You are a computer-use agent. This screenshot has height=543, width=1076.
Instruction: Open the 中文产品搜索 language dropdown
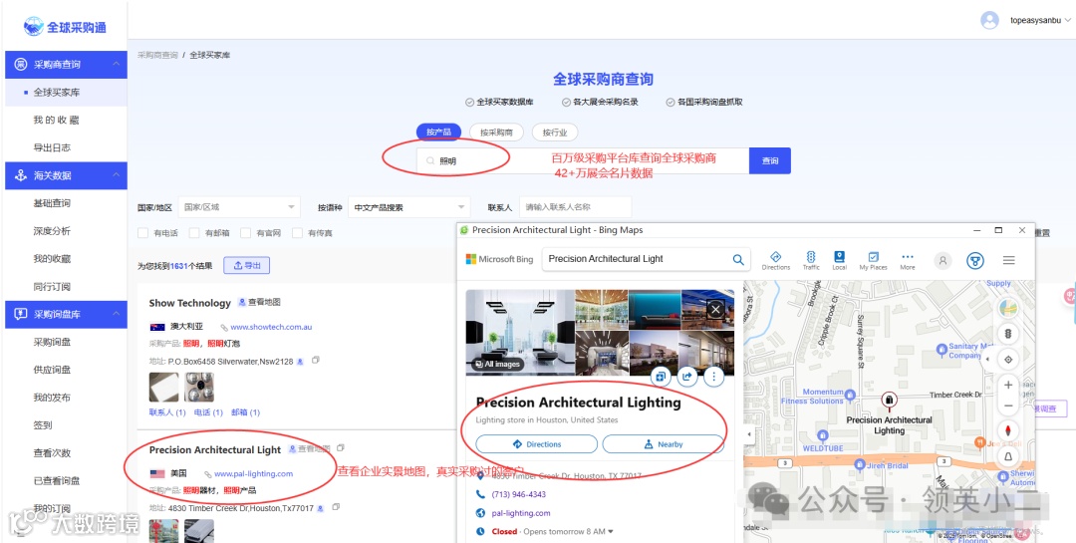[x=409, y=206]
